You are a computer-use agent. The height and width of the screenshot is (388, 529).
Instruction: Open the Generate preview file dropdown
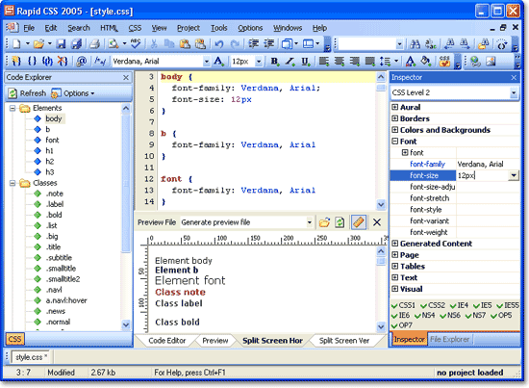point(309,222)
